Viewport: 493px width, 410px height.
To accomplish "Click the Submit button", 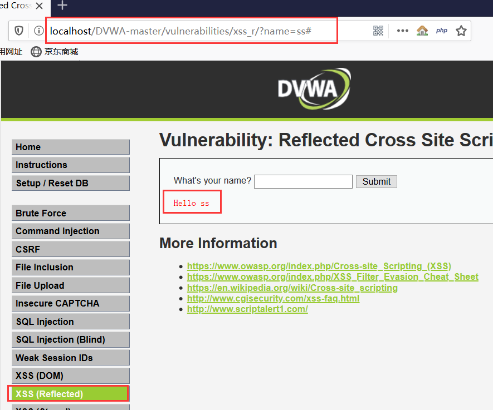I will point(377,181).
